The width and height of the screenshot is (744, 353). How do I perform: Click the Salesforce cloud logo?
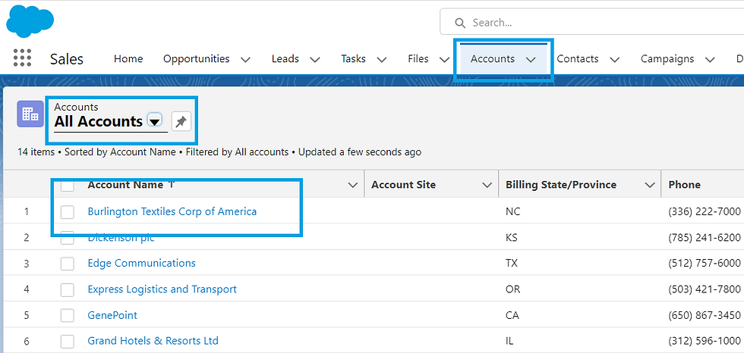30,20
